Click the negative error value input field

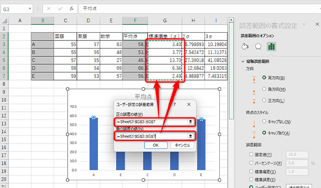(151, 136)
